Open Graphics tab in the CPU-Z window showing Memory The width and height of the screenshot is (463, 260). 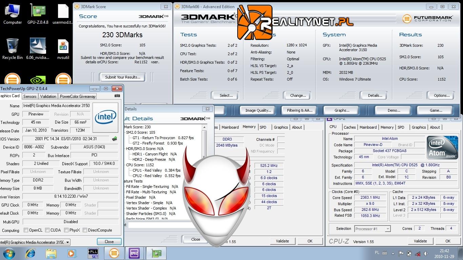[x=281, y=127]
